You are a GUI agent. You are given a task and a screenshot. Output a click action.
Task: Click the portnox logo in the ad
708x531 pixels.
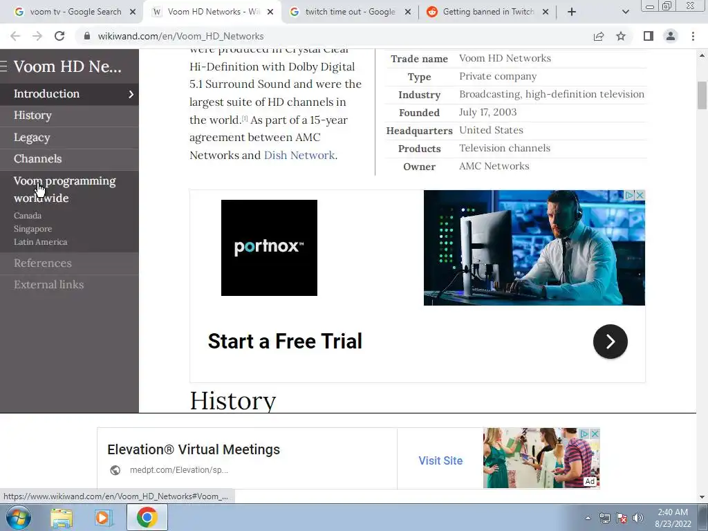pyautogui.click(x=269, y=248)
